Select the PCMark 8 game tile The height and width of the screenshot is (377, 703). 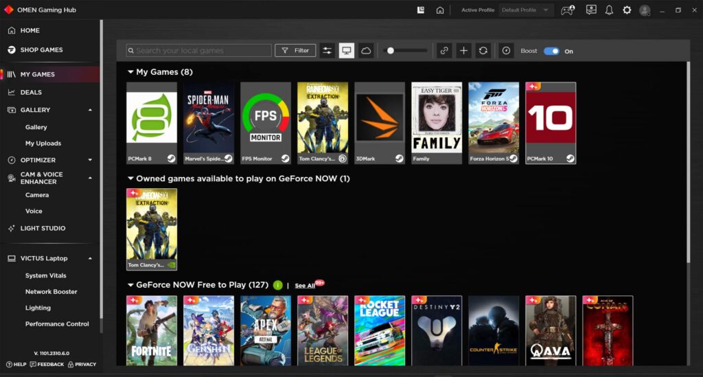pyautogui.click(x=152, y=123)
